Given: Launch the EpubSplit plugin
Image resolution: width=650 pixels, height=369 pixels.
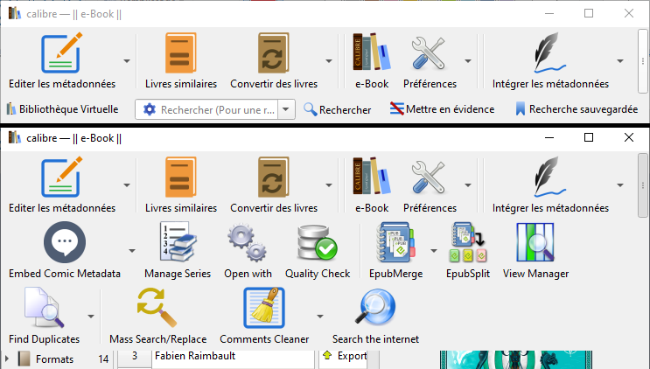Looking at the screenshot, I should click(468, 251).
